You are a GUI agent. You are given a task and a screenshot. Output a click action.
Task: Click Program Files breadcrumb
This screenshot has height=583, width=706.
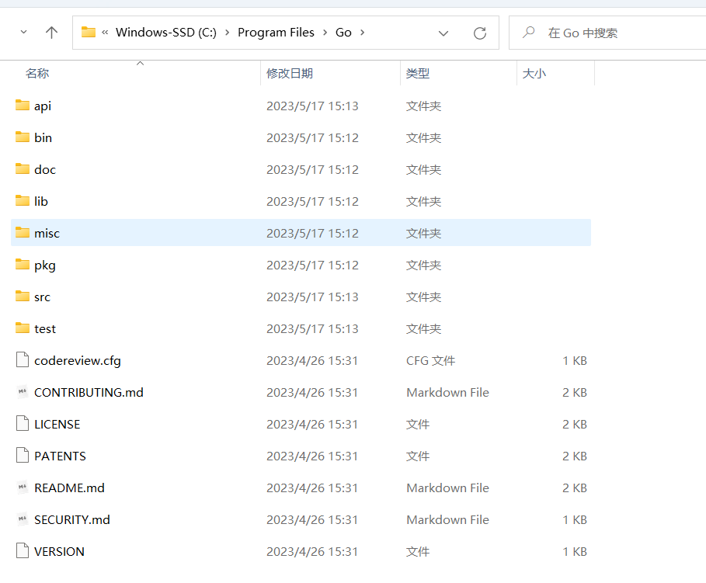click(x=276, y=33)
